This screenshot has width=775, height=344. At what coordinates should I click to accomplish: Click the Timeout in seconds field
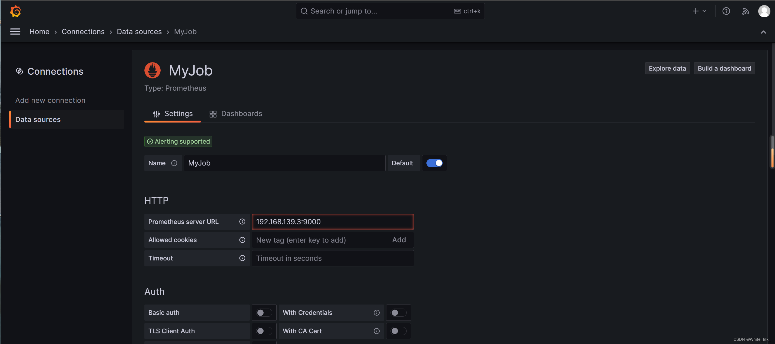point(332,258)
